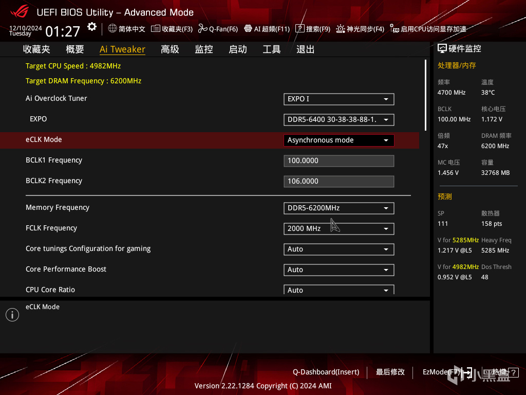Click the 4700 MHz frequency value
This screenshot has width=526, height=395.
coord(451,93)
